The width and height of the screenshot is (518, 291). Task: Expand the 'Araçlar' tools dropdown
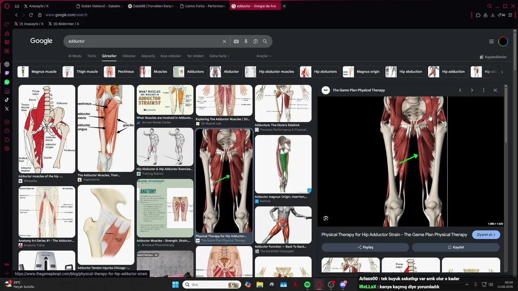264,56
